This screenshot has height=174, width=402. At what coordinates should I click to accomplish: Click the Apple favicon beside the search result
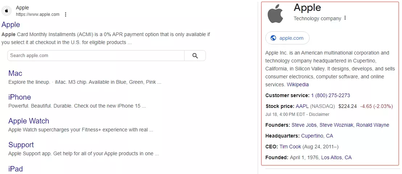[x=7, y=11]
